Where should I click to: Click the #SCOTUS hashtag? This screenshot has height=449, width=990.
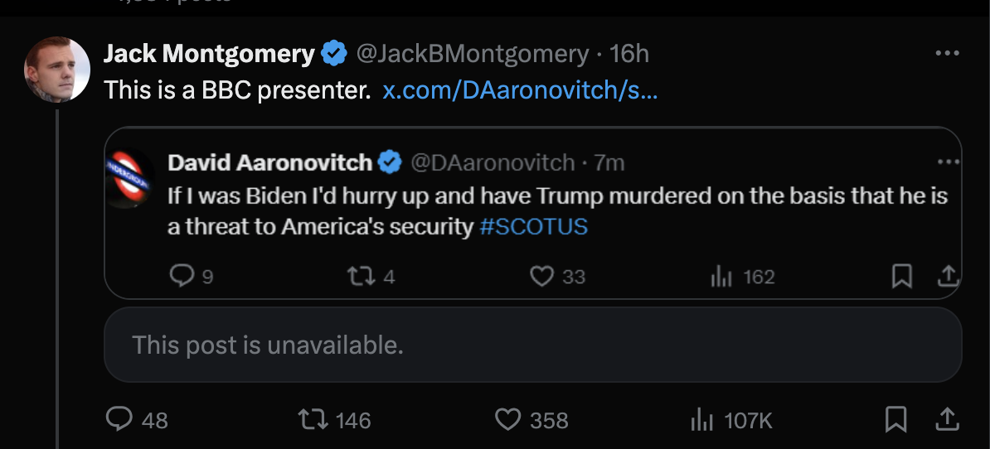(x=533, y=226)
